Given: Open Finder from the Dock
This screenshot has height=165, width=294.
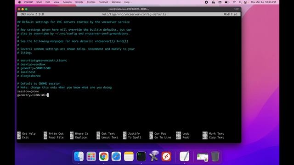Looking at the screenshot, I should (x=79, y=156).
